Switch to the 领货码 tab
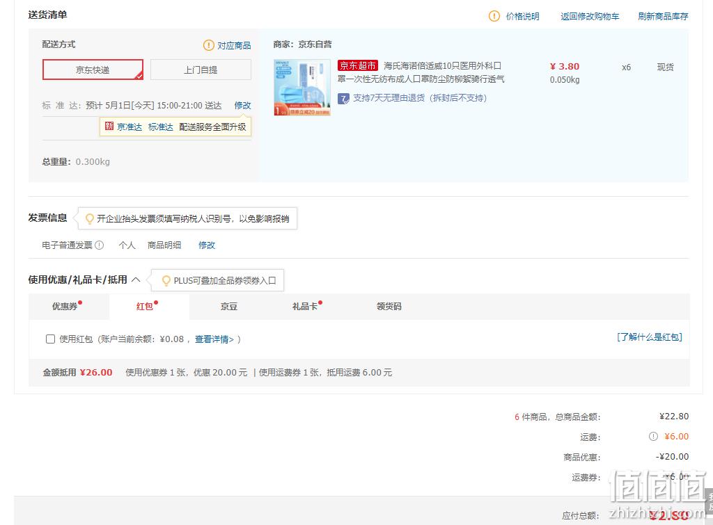713x525 pixels. pyautogui.click(x=389, y=307)
